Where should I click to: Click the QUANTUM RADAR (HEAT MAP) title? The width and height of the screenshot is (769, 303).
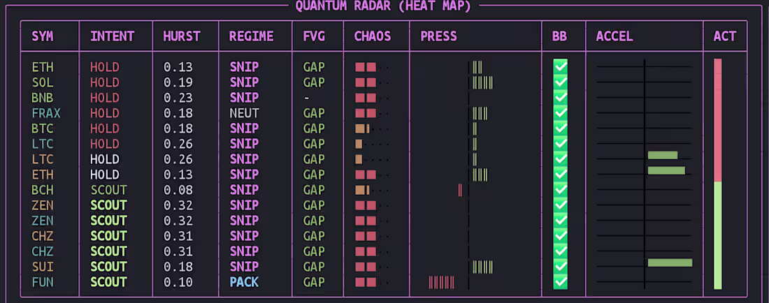click(x=383, y=6)
